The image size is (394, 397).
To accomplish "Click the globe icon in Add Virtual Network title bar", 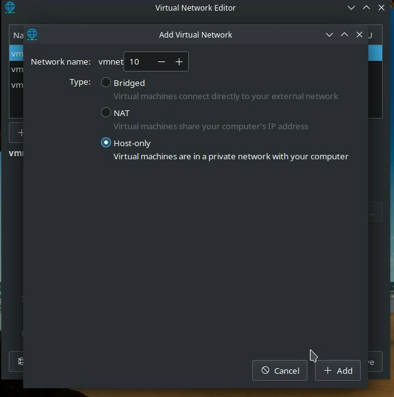I will (x=32, y=34).
